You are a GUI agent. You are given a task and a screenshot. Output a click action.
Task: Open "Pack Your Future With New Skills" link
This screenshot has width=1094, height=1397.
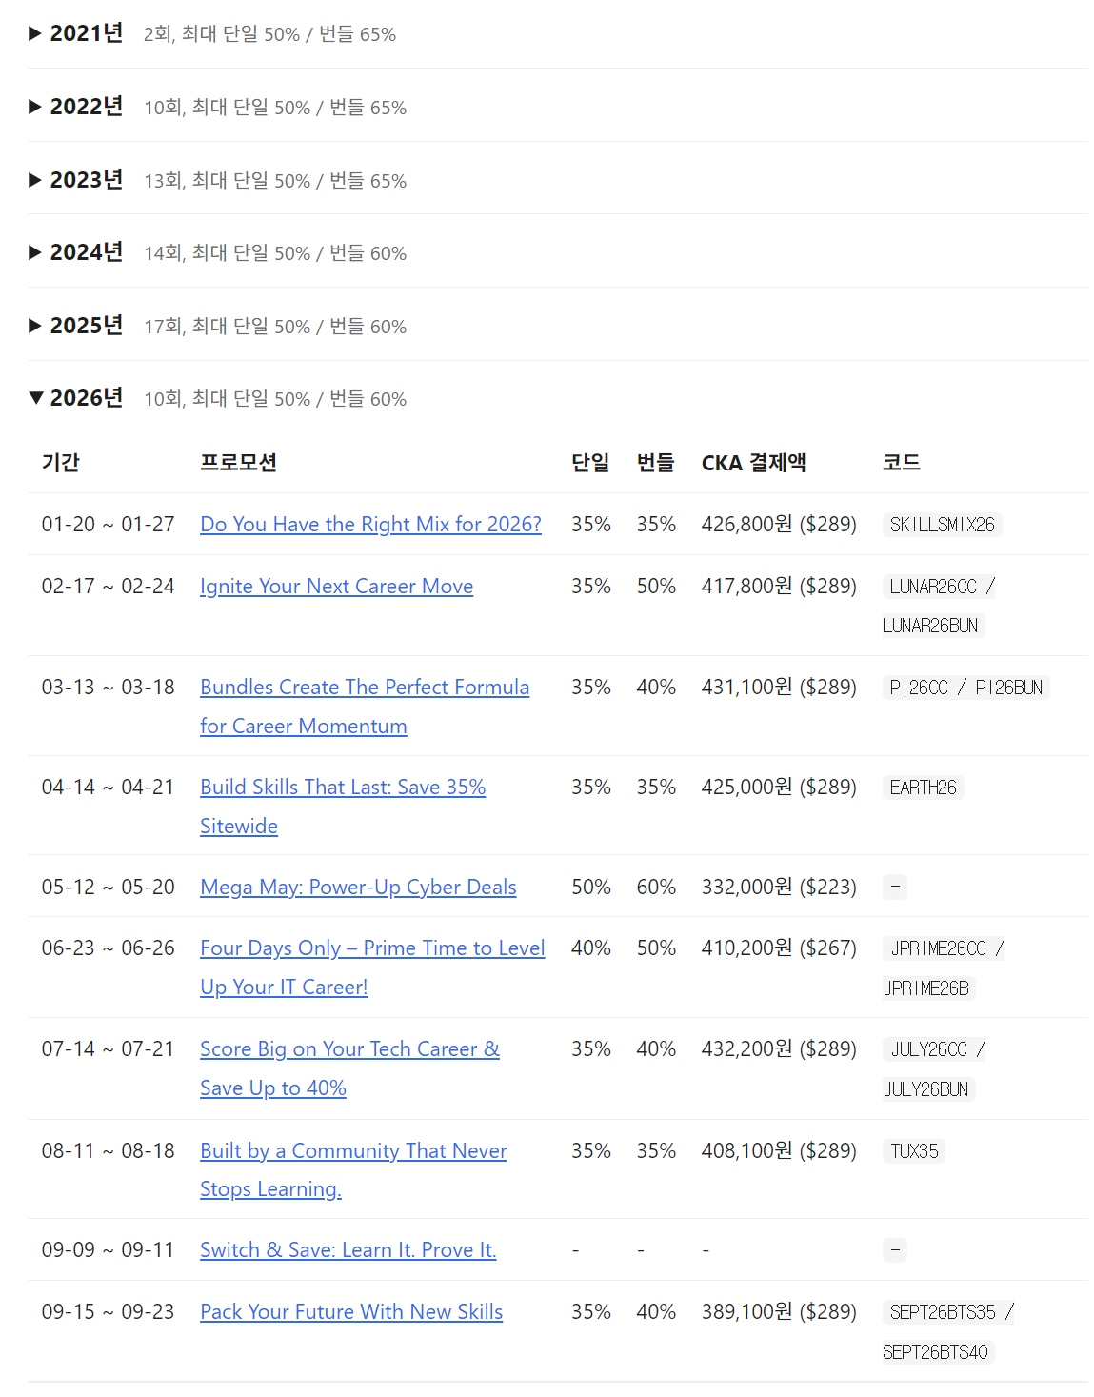point(351,1311)
